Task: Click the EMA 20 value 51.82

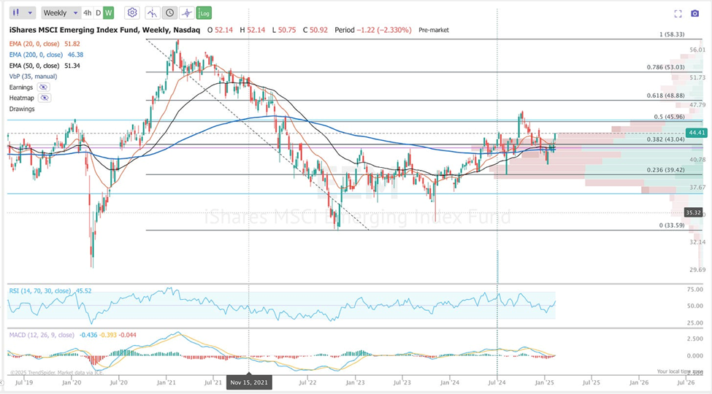Action: tap(72, 44)
